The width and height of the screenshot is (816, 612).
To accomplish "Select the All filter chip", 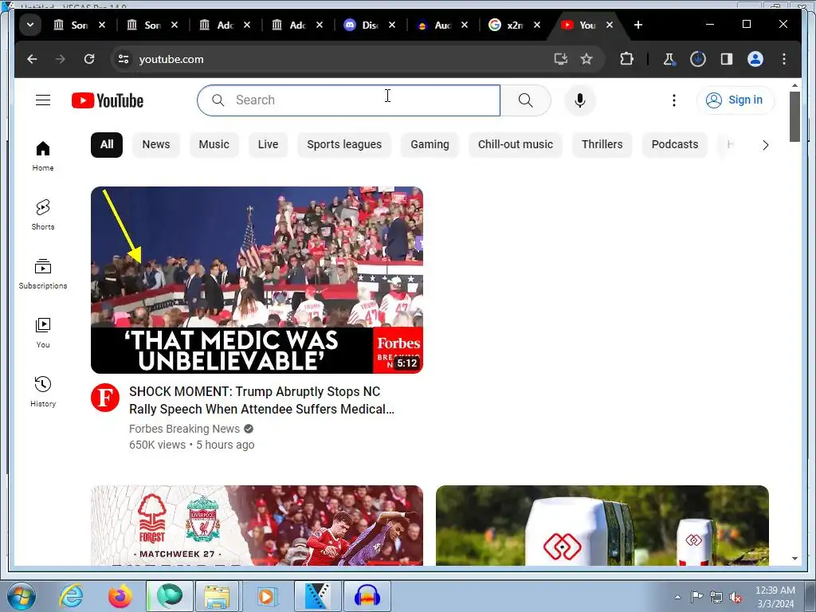I will pos(107,145).
